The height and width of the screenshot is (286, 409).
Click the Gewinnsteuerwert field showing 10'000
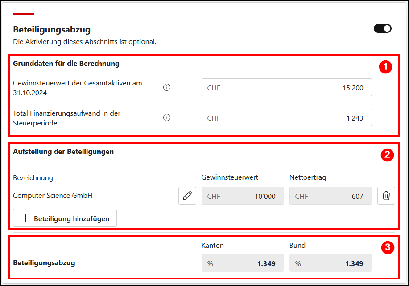(243, 196)
